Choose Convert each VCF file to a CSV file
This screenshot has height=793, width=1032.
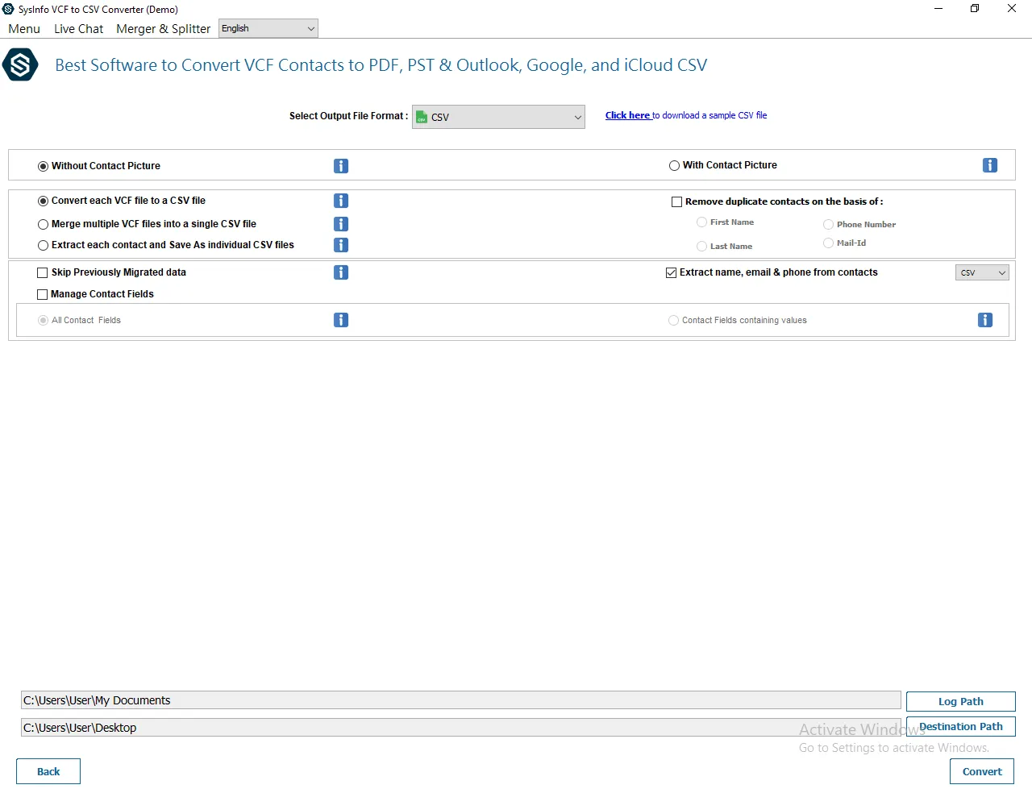tap(44, 201)
